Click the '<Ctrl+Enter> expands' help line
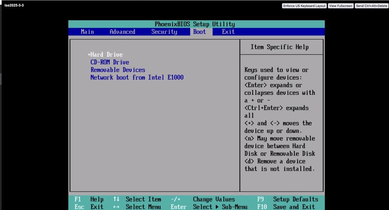This screenshot has width=389, height=210. click(x=276, y=108)
